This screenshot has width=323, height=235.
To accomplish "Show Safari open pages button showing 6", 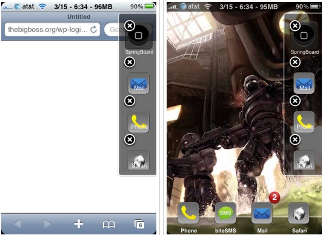I will (139, 224).
